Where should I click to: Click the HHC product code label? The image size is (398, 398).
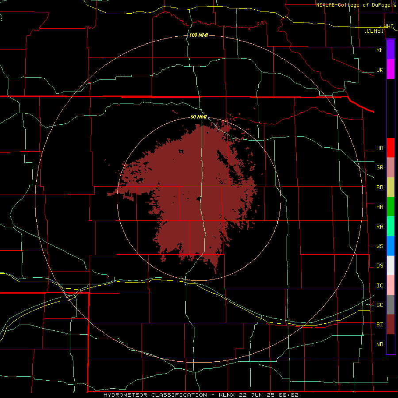point(388,27)
